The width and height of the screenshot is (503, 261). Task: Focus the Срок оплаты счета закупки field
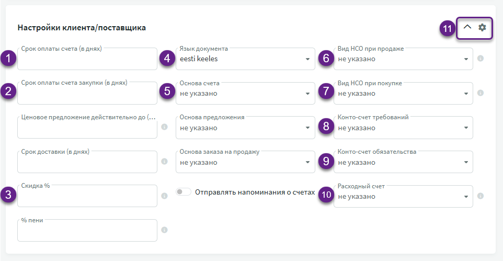pyautogui.click(x=87, y=94)
